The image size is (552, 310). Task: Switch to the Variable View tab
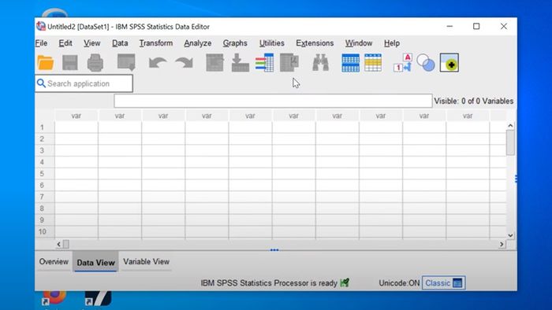146,261
